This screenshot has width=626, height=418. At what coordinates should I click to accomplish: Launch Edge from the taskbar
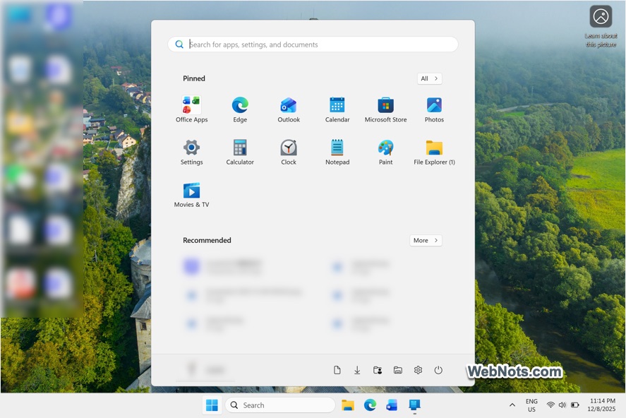370,405
